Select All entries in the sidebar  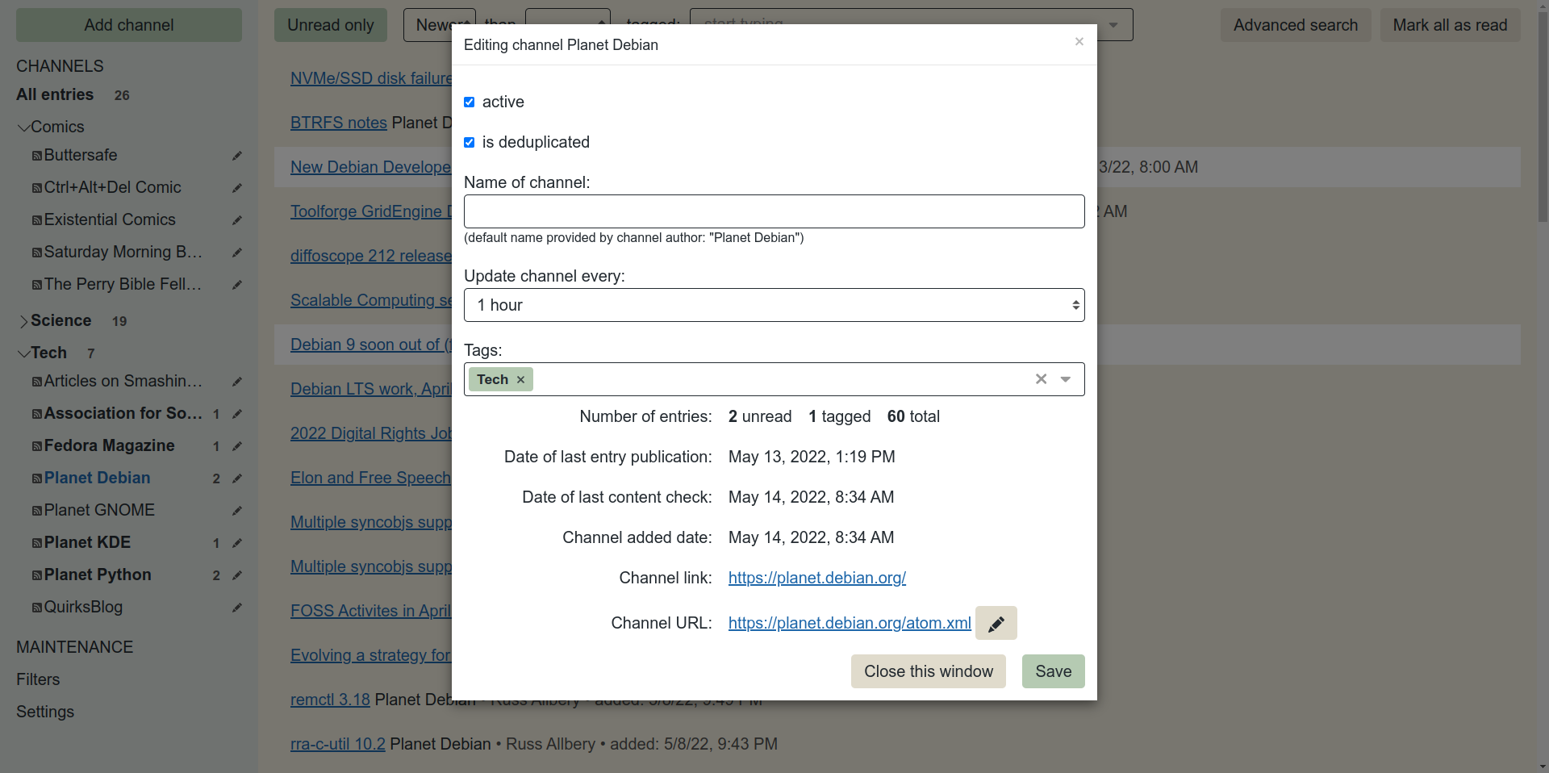coord(55,94)
